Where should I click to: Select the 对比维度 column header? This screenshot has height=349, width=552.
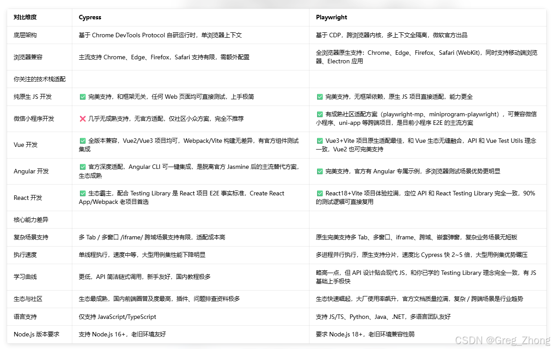25,18
